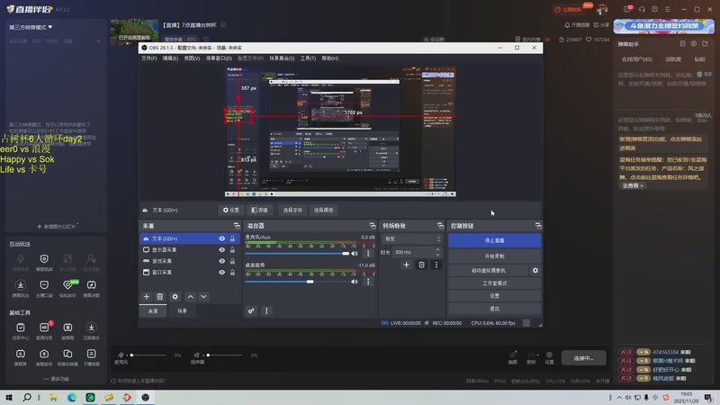Add a new source with the plus icon
The height and width of the screenshot is (405, 720).
(x=147, y=297)
